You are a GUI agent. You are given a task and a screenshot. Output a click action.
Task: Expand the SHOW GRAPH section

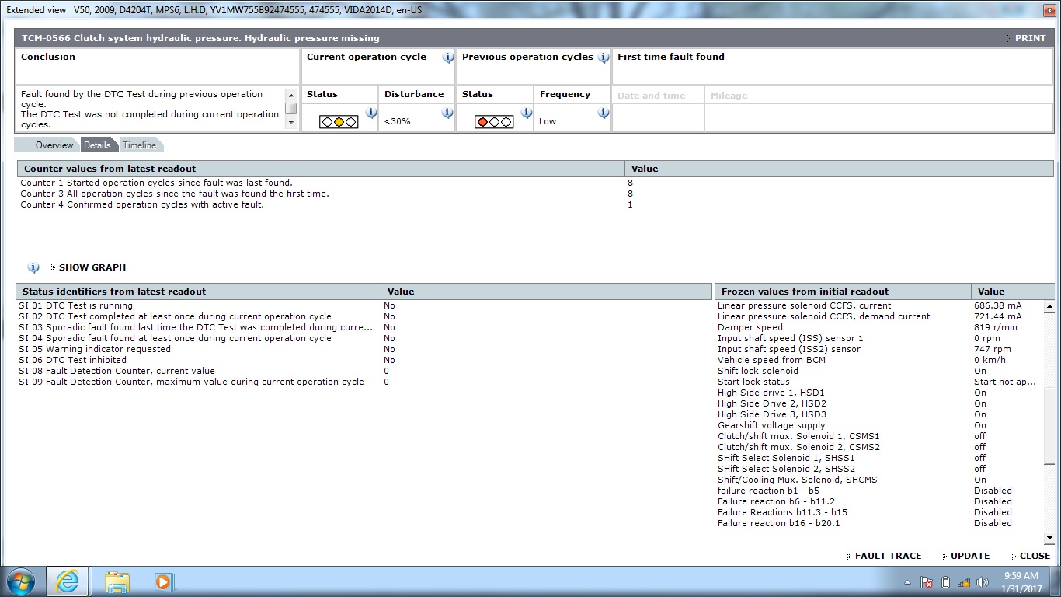92,267
